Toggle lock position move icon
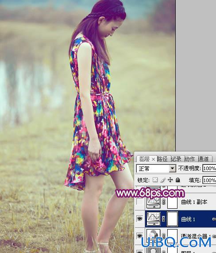 170,180
